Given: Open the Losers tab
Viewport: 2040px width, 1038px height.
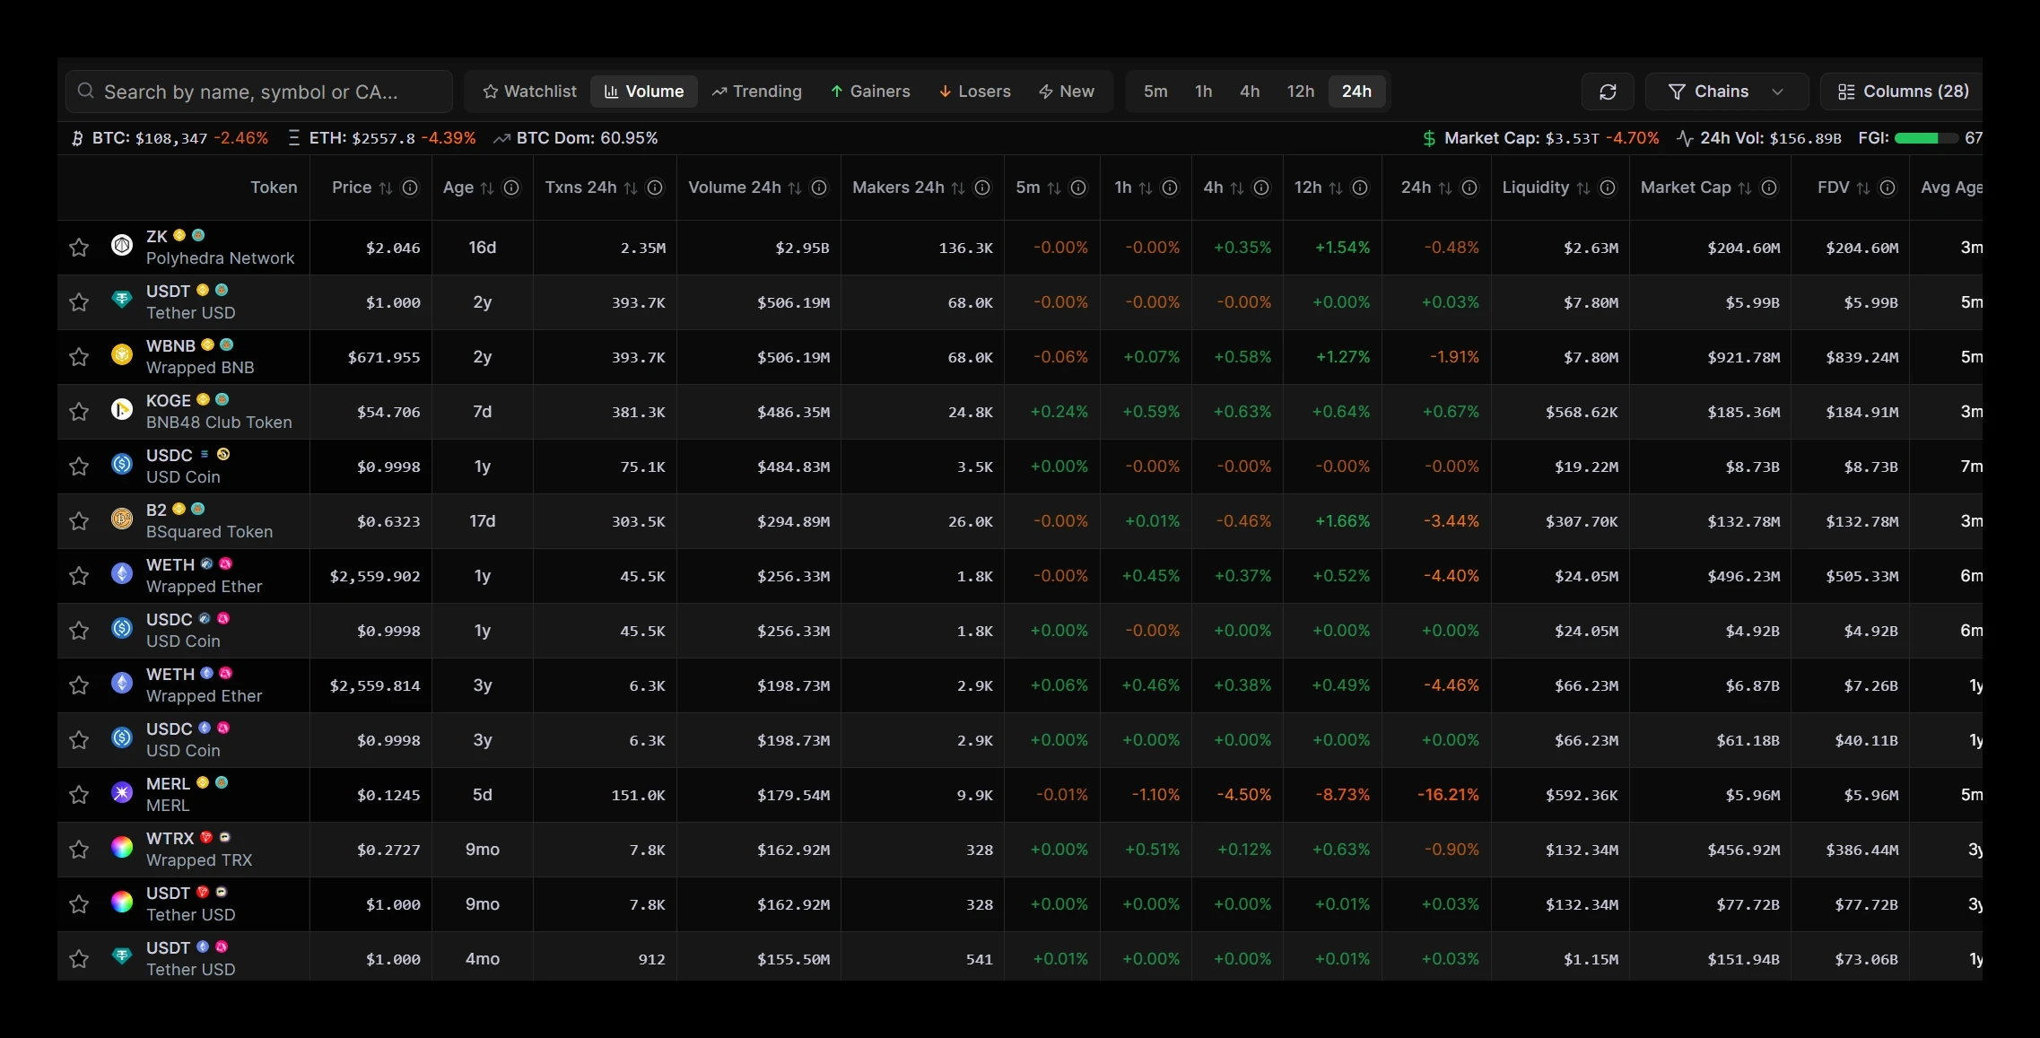Looking at the screenshot, I should click(975, 92).
